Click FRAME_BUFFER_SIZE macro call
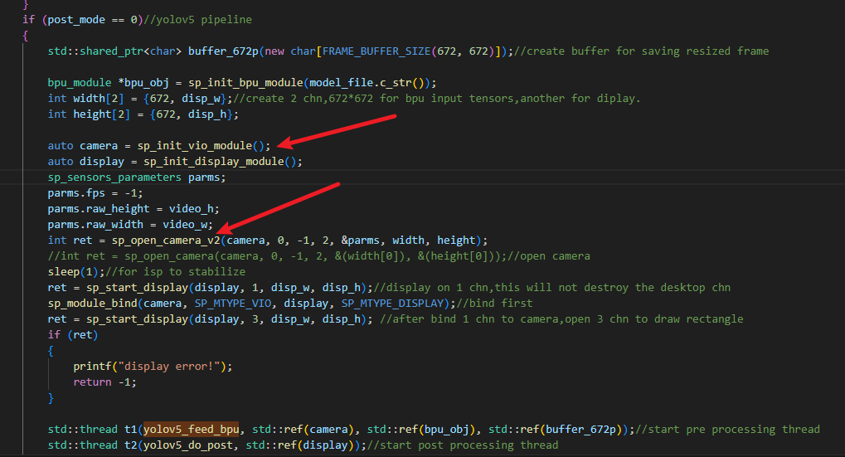The image size is (845, 457). click(x=376, y=51)
